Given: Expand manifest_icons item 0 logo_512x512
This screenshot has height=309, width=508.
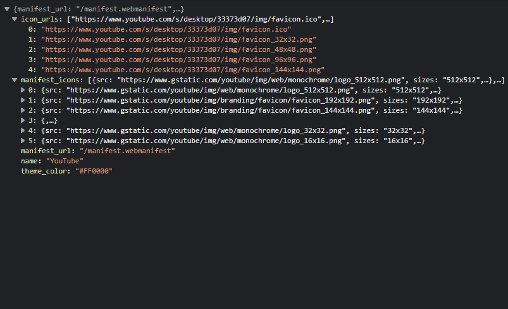Looking at the screenshot, I should [23, 90].
